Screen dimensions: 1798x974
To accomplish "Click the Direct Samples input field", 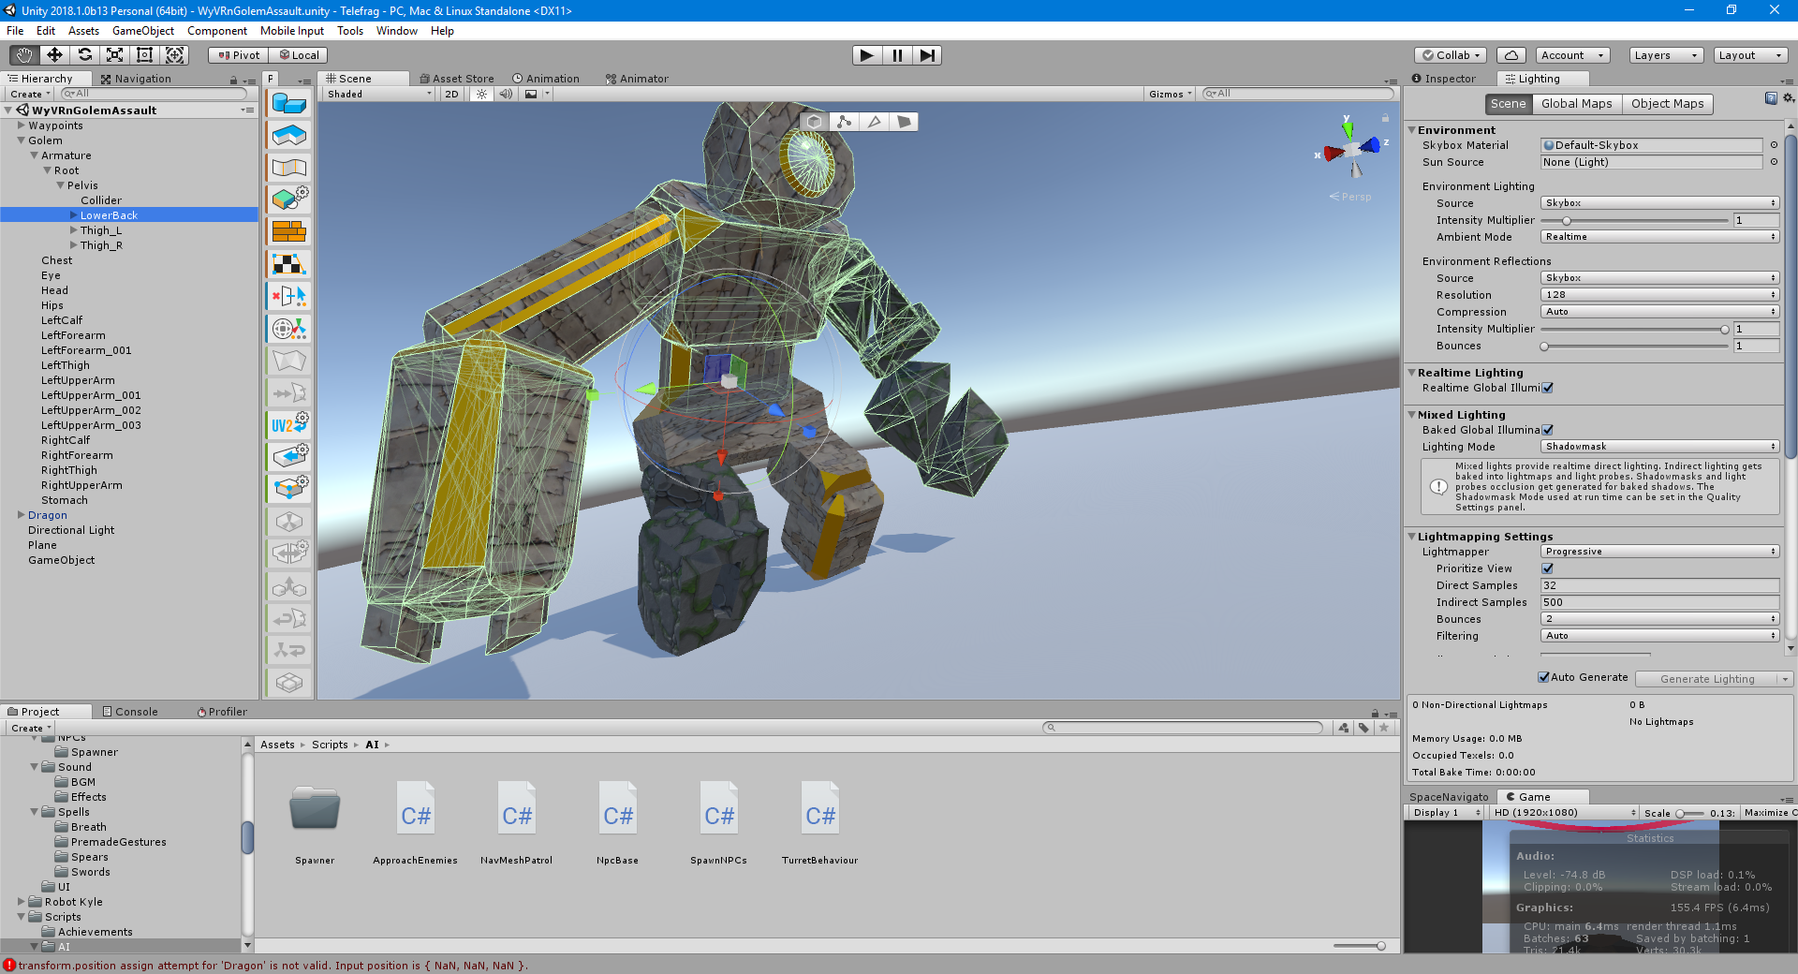I will click(x=1658, y=585).
